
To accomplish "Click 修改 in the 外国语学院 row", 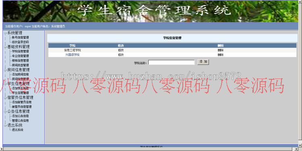I will (121, 55).
